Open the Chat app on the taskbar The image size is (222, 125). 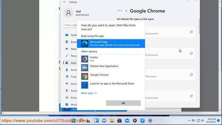click(x=104, y=120)
